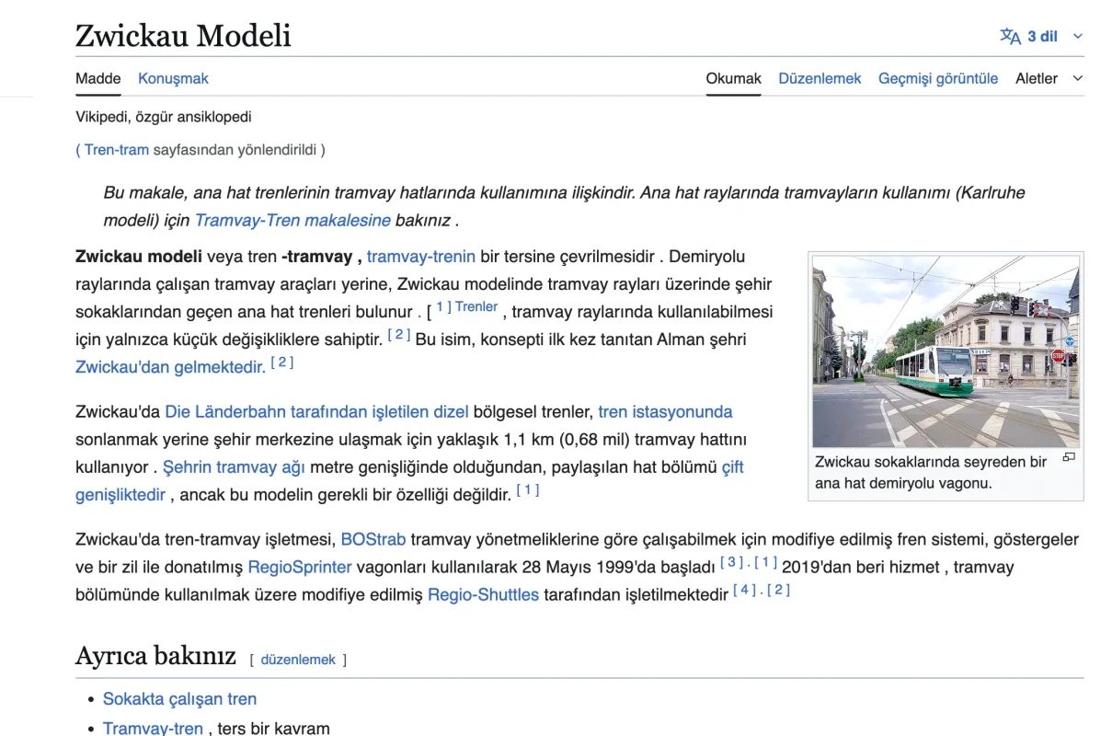This screenshot has height=736, width=1112.
Task: Select the Geçmişi görüntüle menu item
Action: click(938, 78)
